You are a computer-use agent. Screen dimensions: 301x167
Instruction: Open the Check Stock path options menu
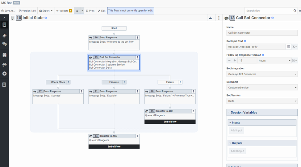click(69, 82)
